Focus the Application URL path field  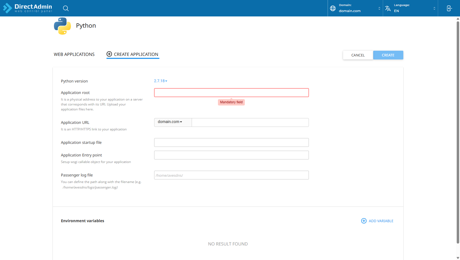pos(250,122)
